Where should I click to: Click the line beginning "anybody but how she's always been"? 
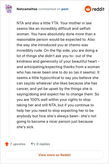56,116
